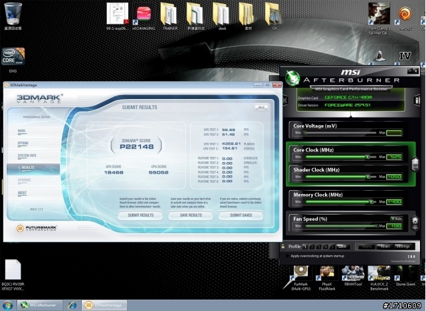Viewport: 426px width, 311px height.
Task: Open the UPGRADE section
Action: pyautogui.click(x=24, y=180)
